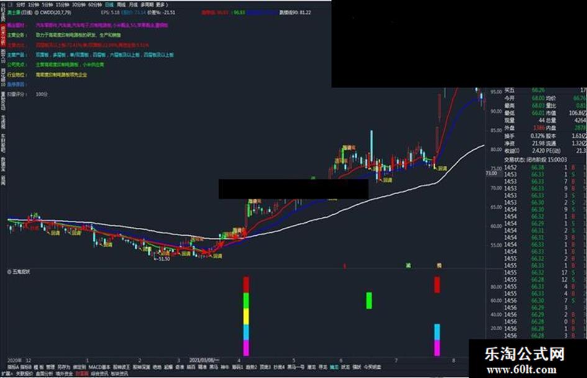This screenshot has width=587, height=378.
Task: Click the MACD基本 indicator tab
Action: tap(99, 367)
